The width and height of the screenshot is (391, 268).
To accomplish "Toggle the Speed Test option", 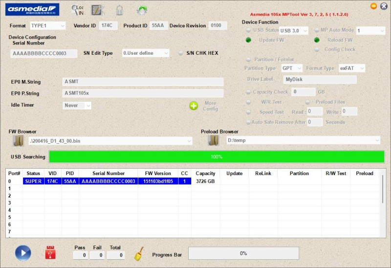I will tap(248, 112).
